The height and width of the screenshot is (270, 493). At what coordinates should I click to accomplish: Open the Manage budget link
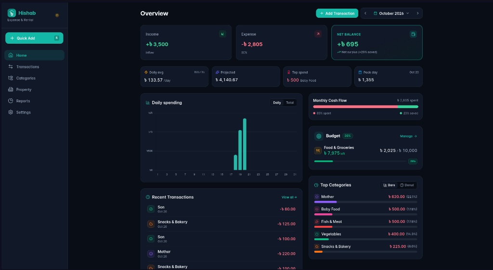tap(408, 136)
